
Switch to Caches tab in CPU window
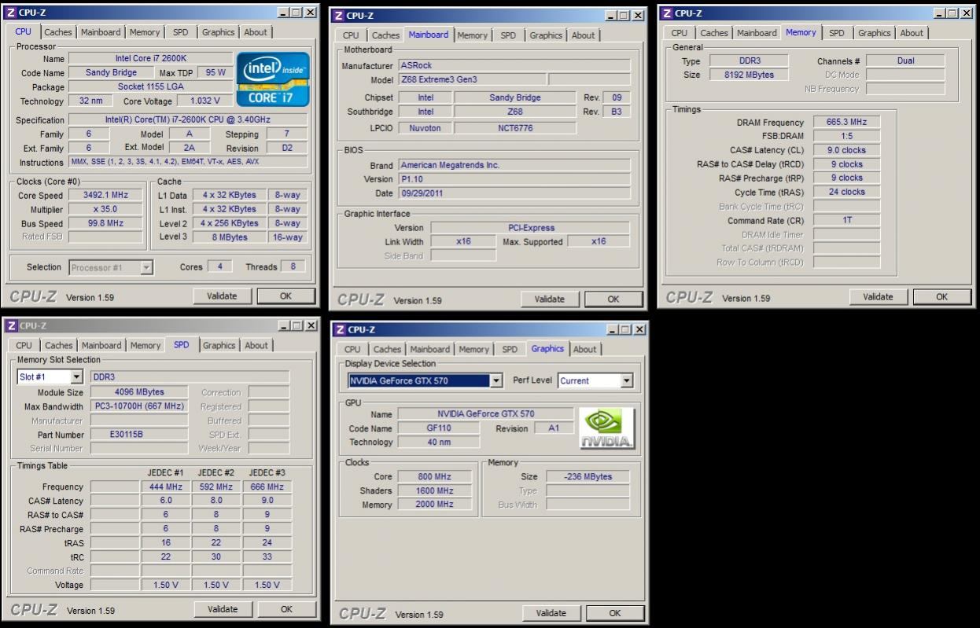pyautogui.click(x=57, y=32)
